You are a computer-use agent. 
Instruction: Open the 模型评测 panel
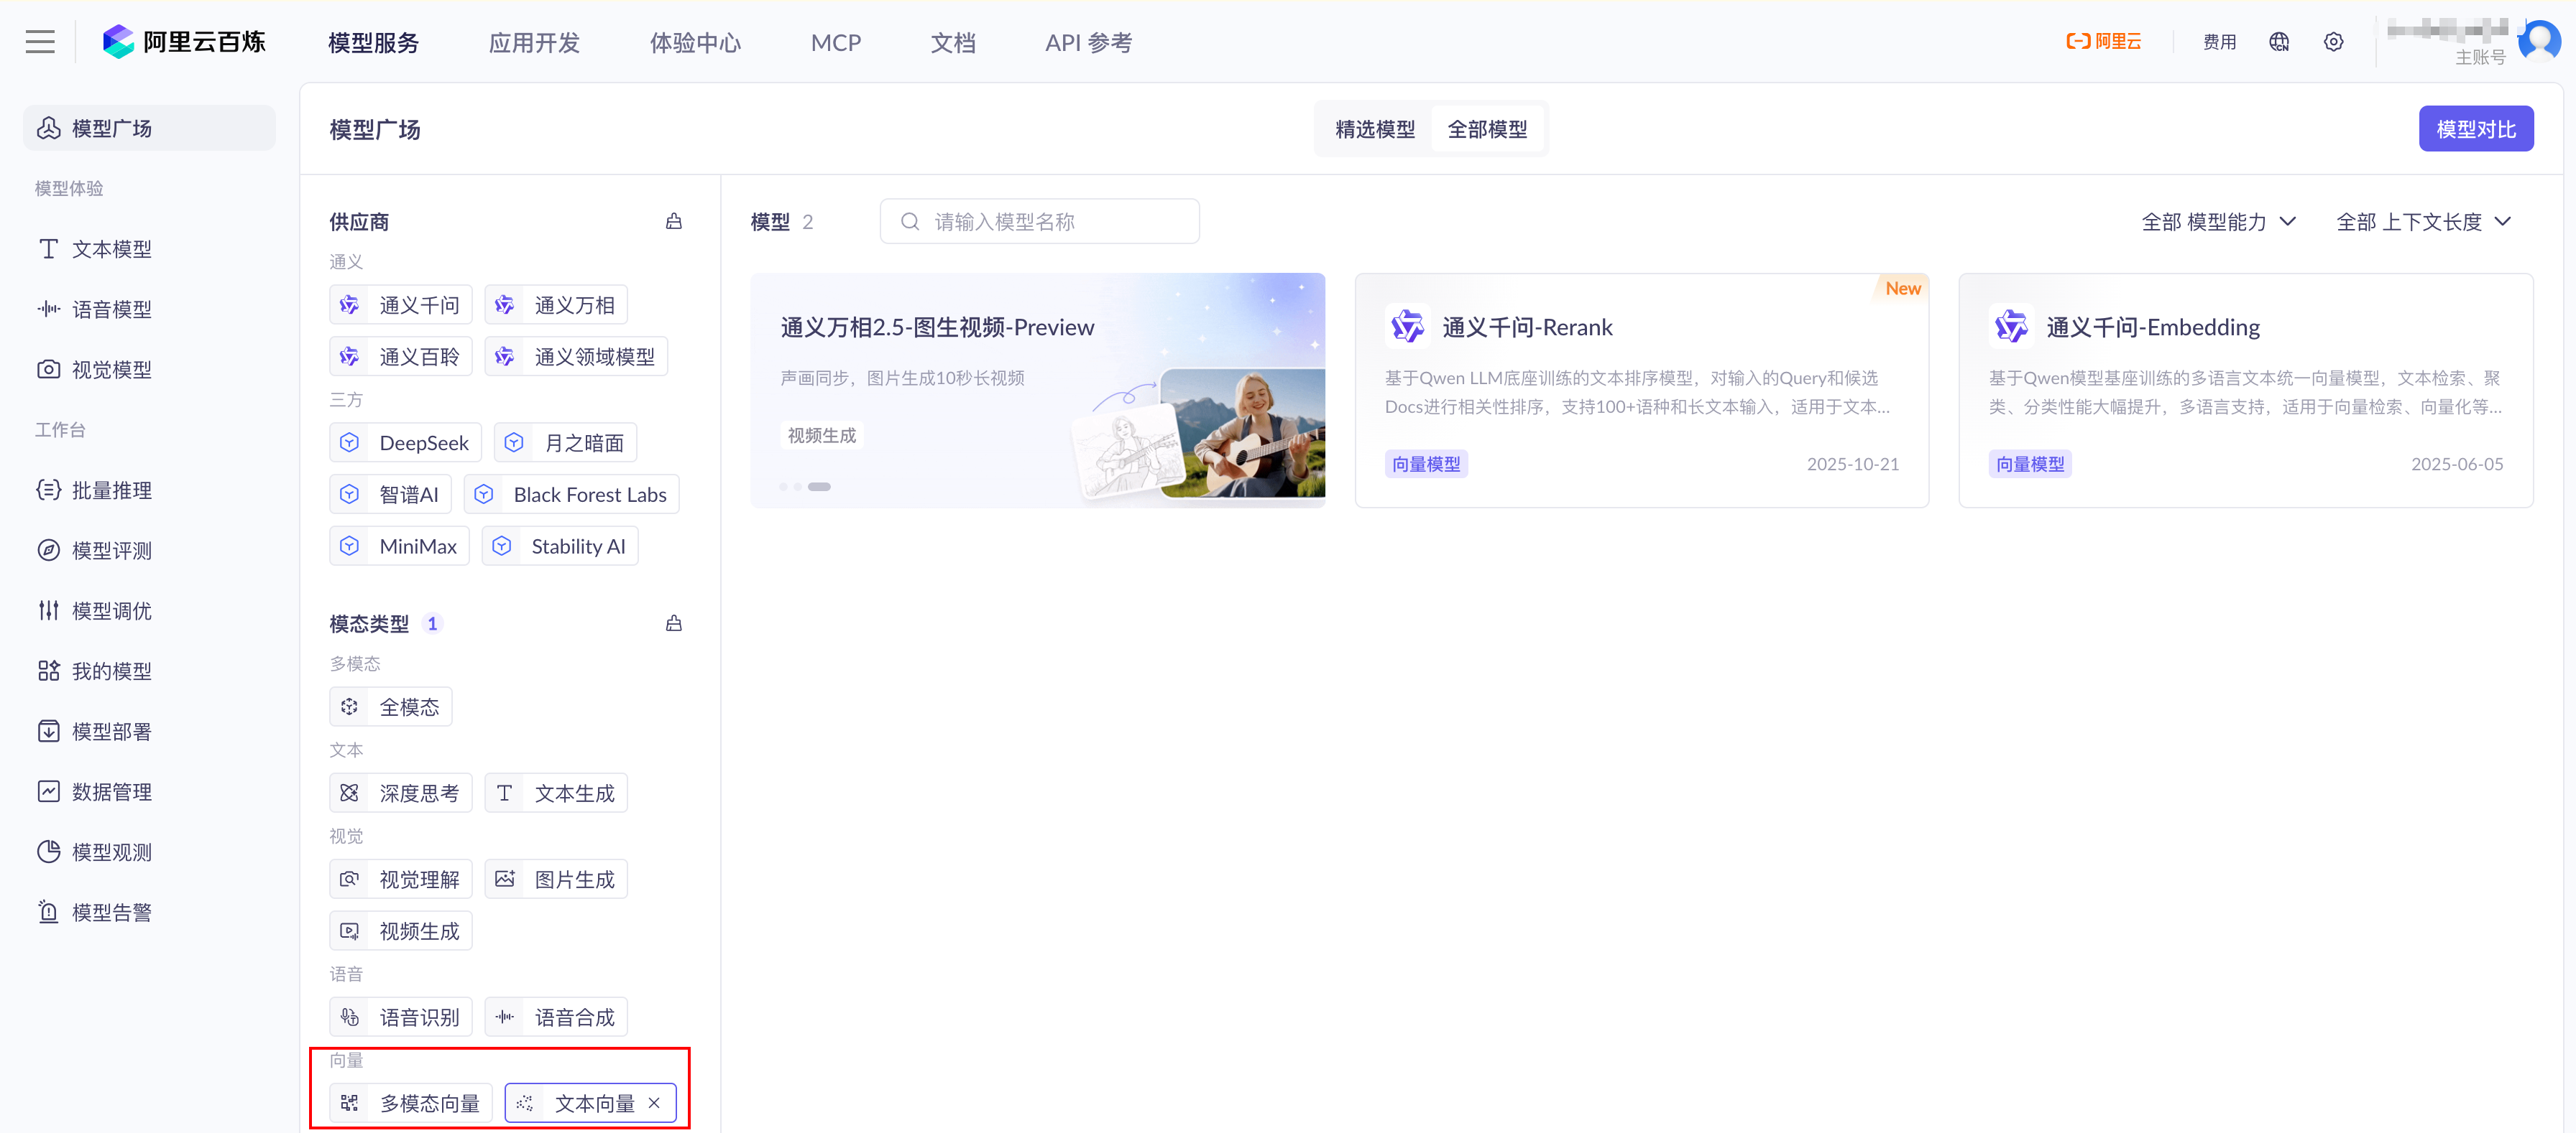pos(112,549)
